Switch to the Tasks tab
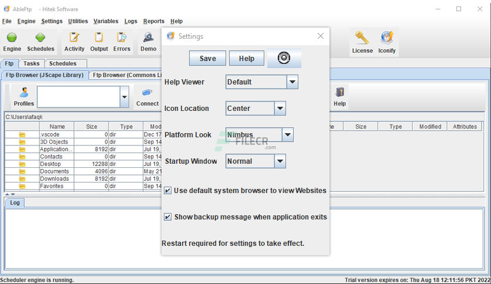The width and height of the screenshot is (491, 284). tap(32, 63)
